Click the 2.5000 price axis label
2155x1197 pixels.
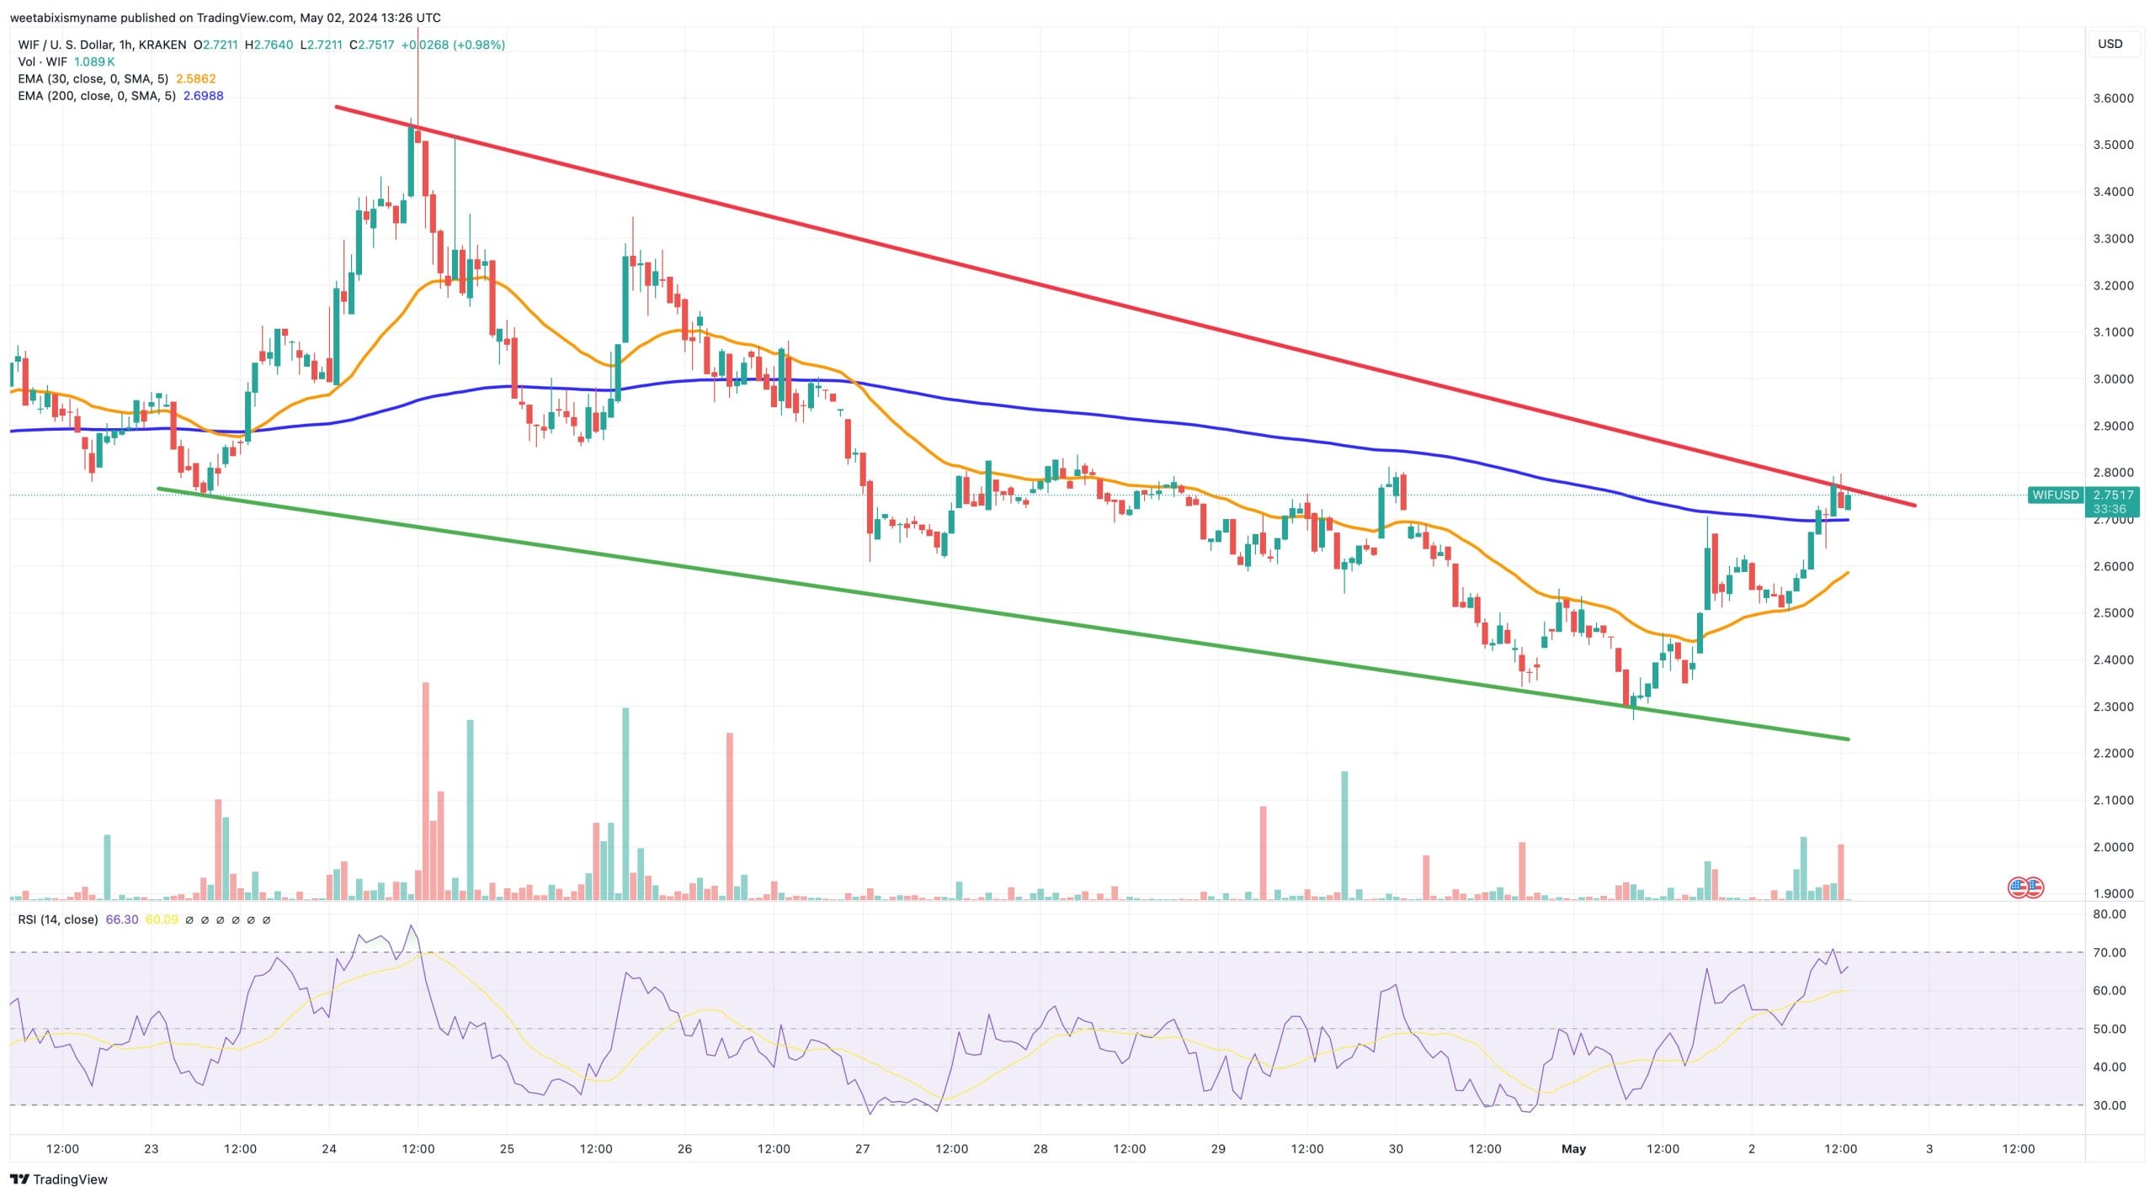coord(2113,612)
